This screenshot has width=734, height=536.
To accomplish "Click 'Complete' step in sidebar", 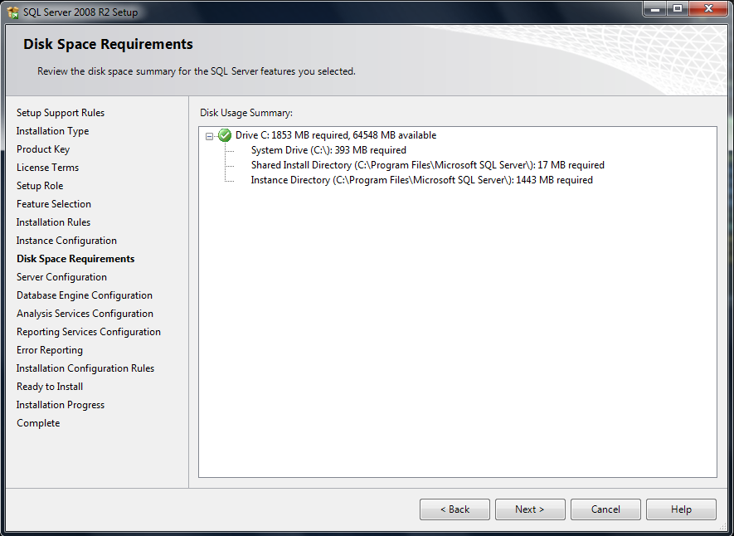I will 38,423.
